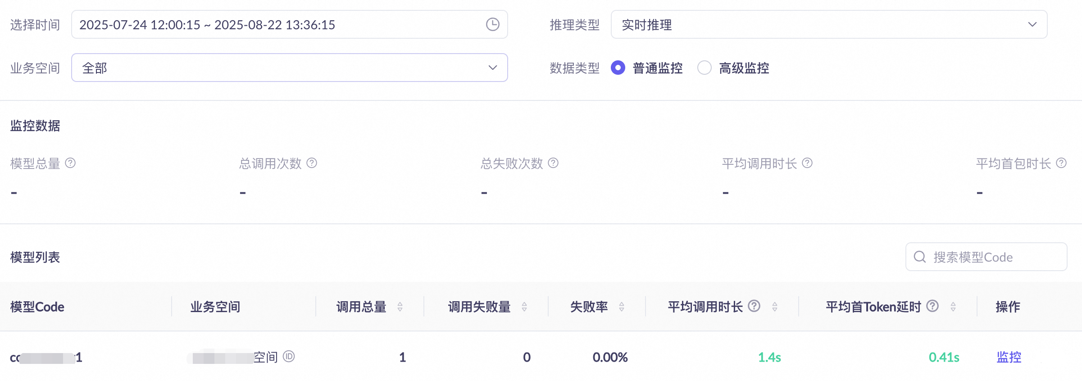Click the 失败率 column header text
The height and width of the screenshot is (381, 1082).
click(x=589, y=307)
